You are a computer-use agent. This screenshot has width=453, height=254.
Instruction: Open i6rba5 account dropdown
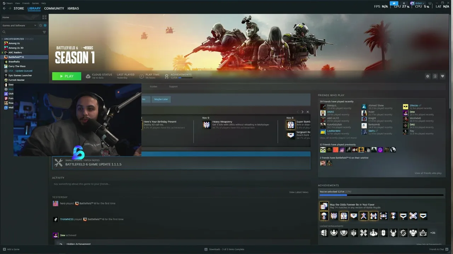[419, 3]
